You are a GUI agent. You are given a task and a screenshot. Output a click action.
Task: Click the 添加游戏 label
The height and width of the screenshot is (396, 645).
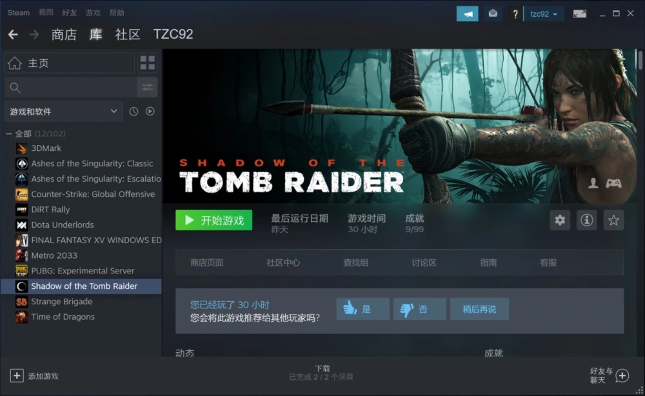pyautogui.click(x=43, y=376)
